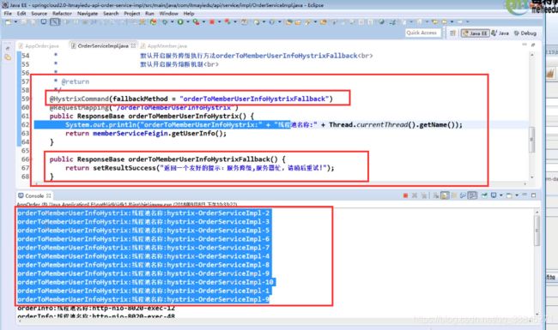
Task: Open the Refactor menu
Action: tap(63, 14)
